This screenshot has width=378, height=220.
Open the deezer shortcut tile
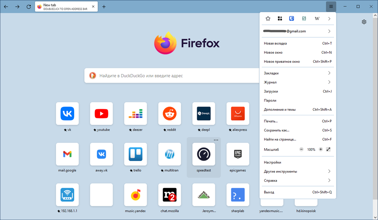(x=135, y=113)
